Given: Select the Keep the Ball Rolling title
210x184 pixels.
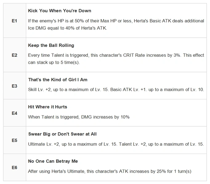Looking at the screenshot, I should pyautogui.click(x=51, y=45).
